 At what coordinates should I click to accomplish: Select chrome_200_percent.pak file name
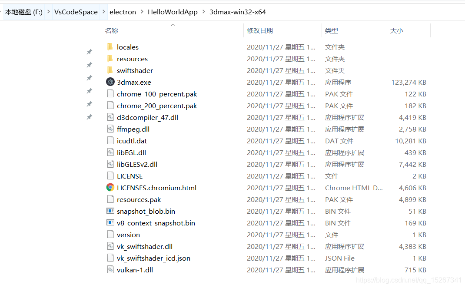tap(157, 106)
